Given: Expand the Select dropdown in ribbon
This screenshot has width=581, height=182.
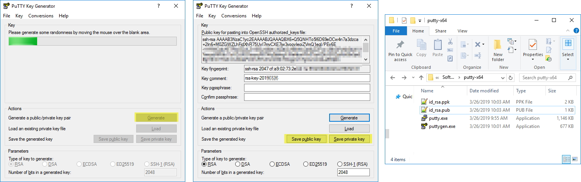Looking at the screenshot, I should [x=568, y=59].
